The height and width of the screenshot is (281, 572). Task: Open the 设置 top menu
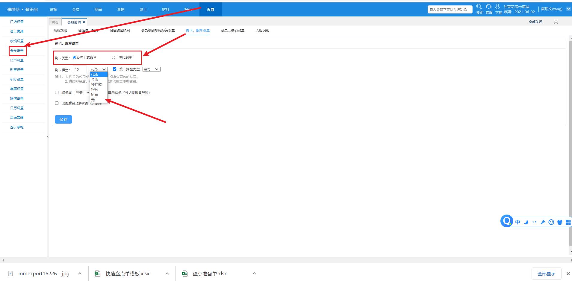click(211, 10)
